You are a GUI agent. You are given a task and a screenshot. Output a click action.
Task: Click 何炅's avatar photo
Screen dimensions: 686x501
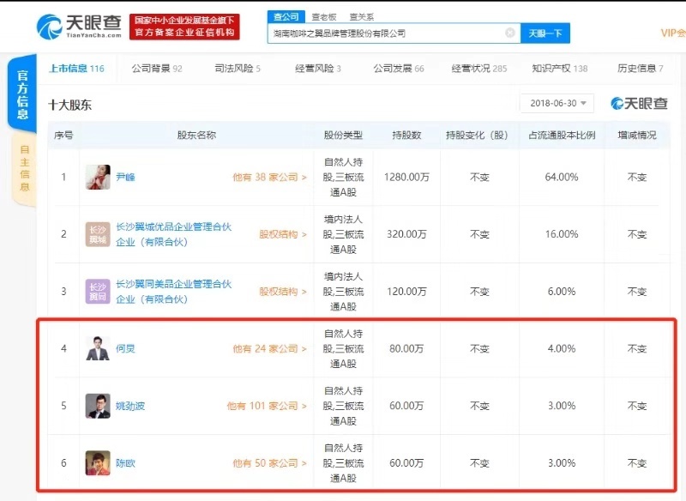[98, 349]
